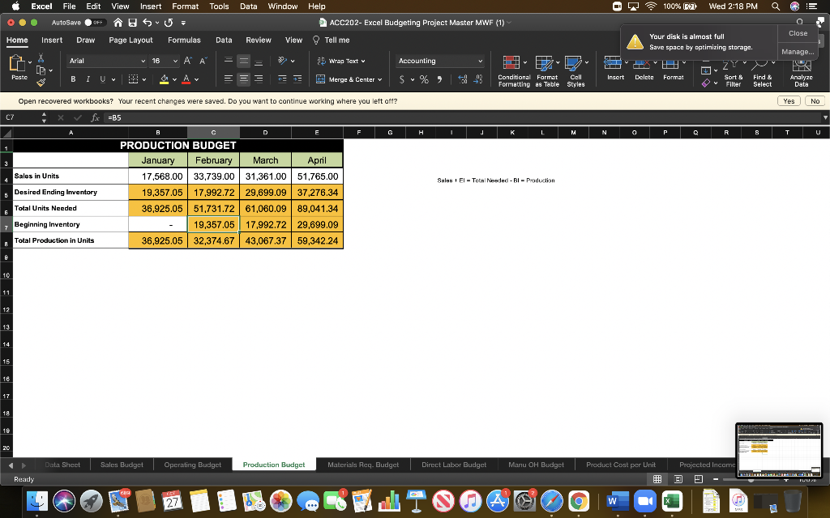Click Yes to open recovered workbooks
Viewport: 830px width, 518px height.
click(789, 100)
